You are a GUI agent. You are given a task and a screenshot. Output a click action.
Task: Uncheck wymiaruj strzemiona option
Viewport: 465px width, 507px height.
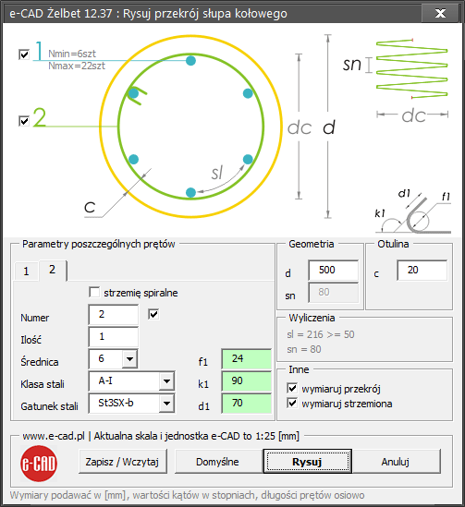pyautogui.click(x=292, y=404)
